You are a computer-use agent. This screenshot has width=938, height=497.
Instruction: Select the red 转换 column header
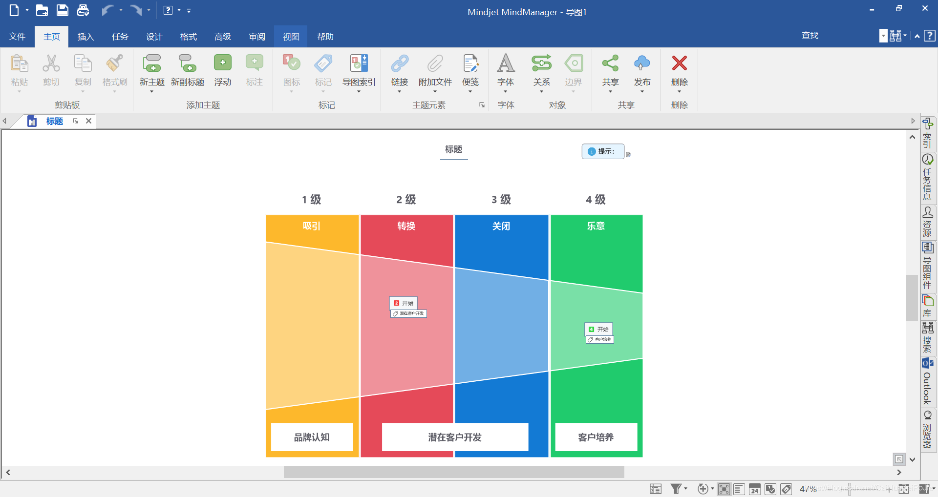pos(406,226)
